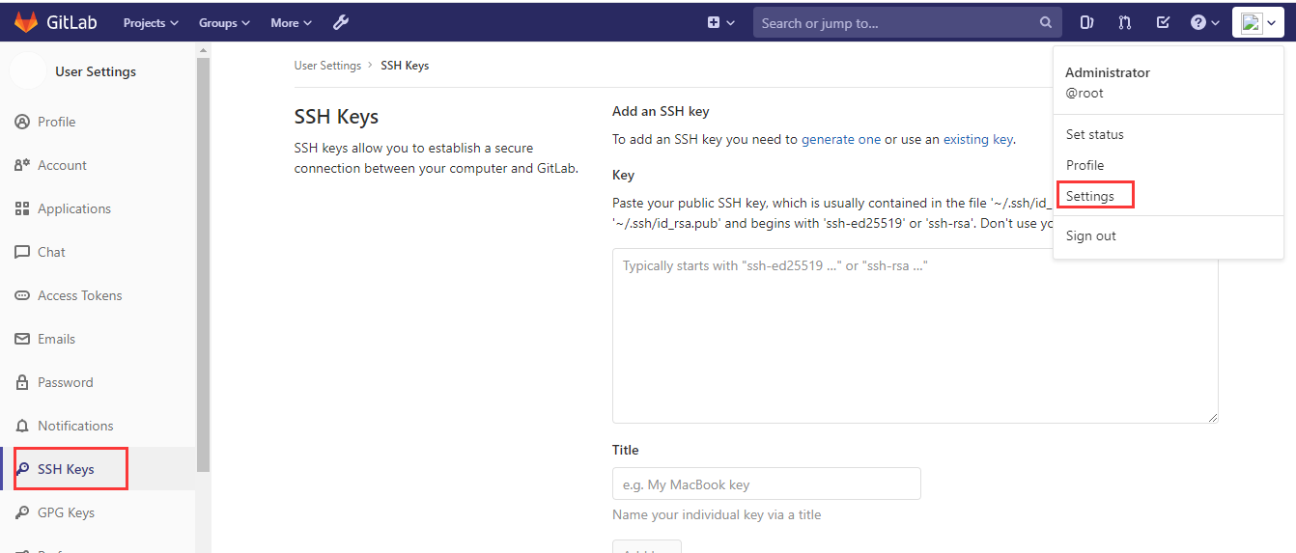1296x553 pixels.
Task: Follow the existing key link
Action: click(978, 139)
